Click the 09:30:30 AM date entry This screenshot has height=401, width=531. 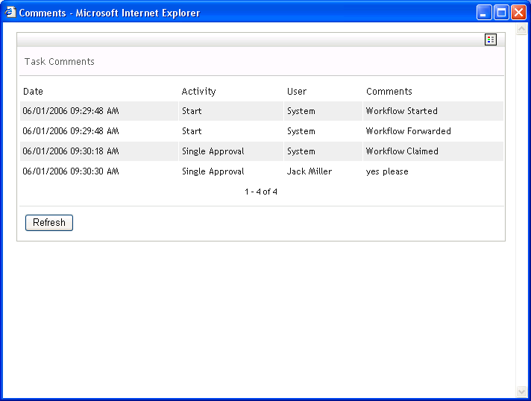pos(71,171)
